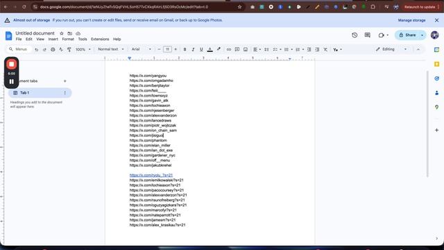
Task: Click the insert image icon
Action: click(246, 49)
